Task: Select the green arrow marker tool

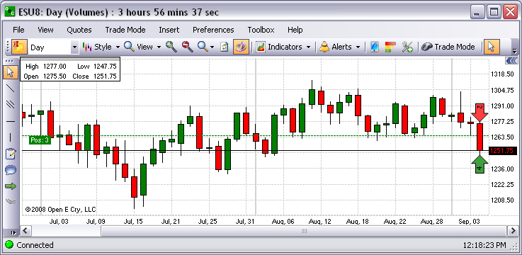Action: [x=11, y=186]
